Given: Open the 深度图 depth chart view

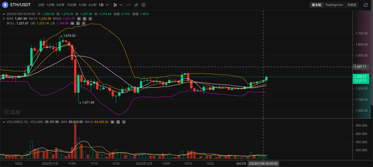Looking at the screenshot, I should [x=352, y=5].
